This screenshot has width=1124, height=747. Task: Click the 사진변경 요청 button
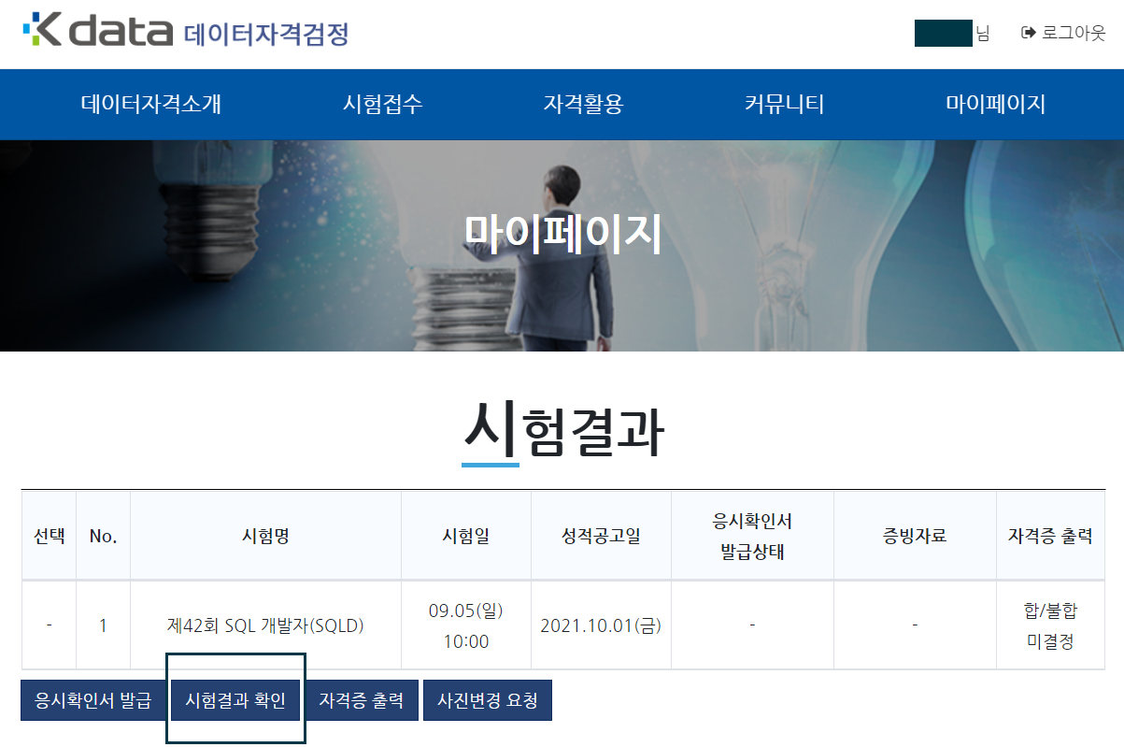(487, 699)
